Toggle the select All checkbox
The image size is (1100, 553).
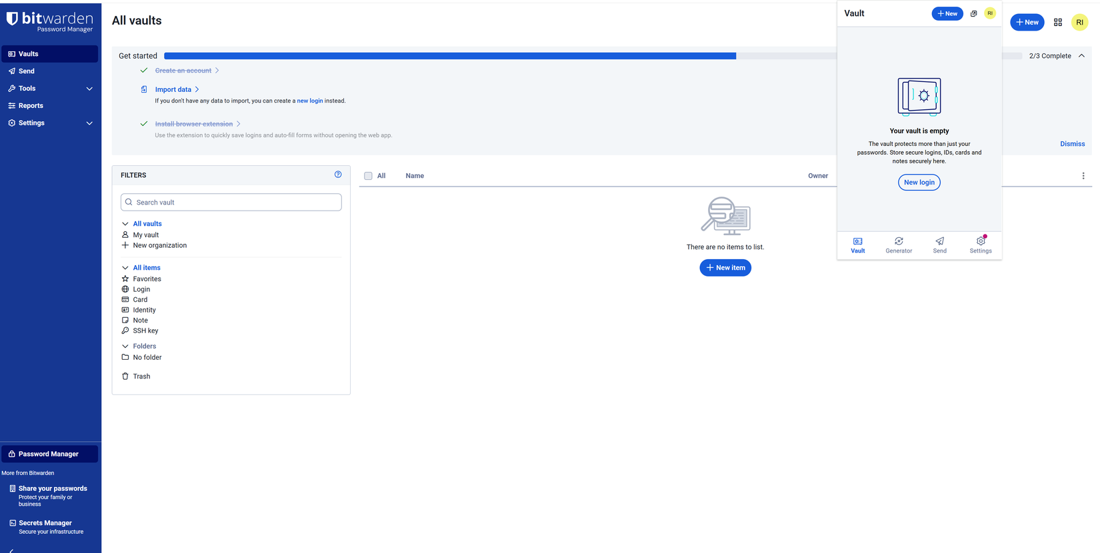[x=368, y=176]
